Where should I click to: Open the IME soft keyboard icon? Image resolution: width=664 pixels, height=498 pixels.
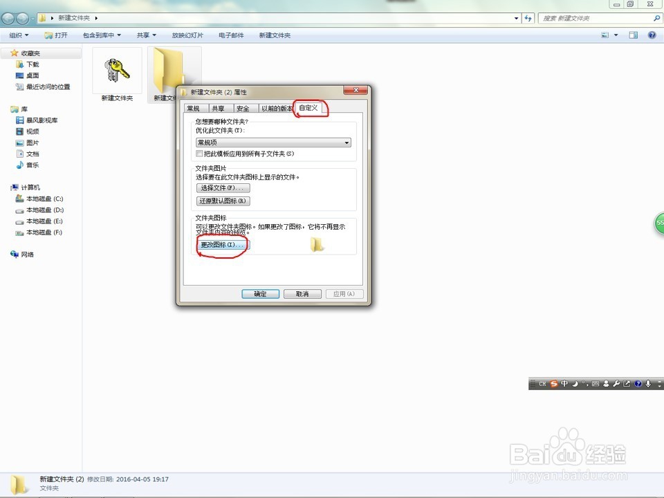point(596,384)
